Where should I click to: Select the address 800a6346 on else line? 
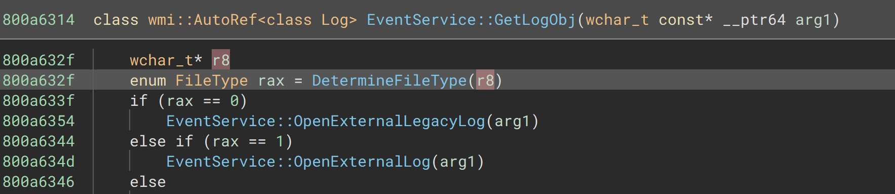38,182
